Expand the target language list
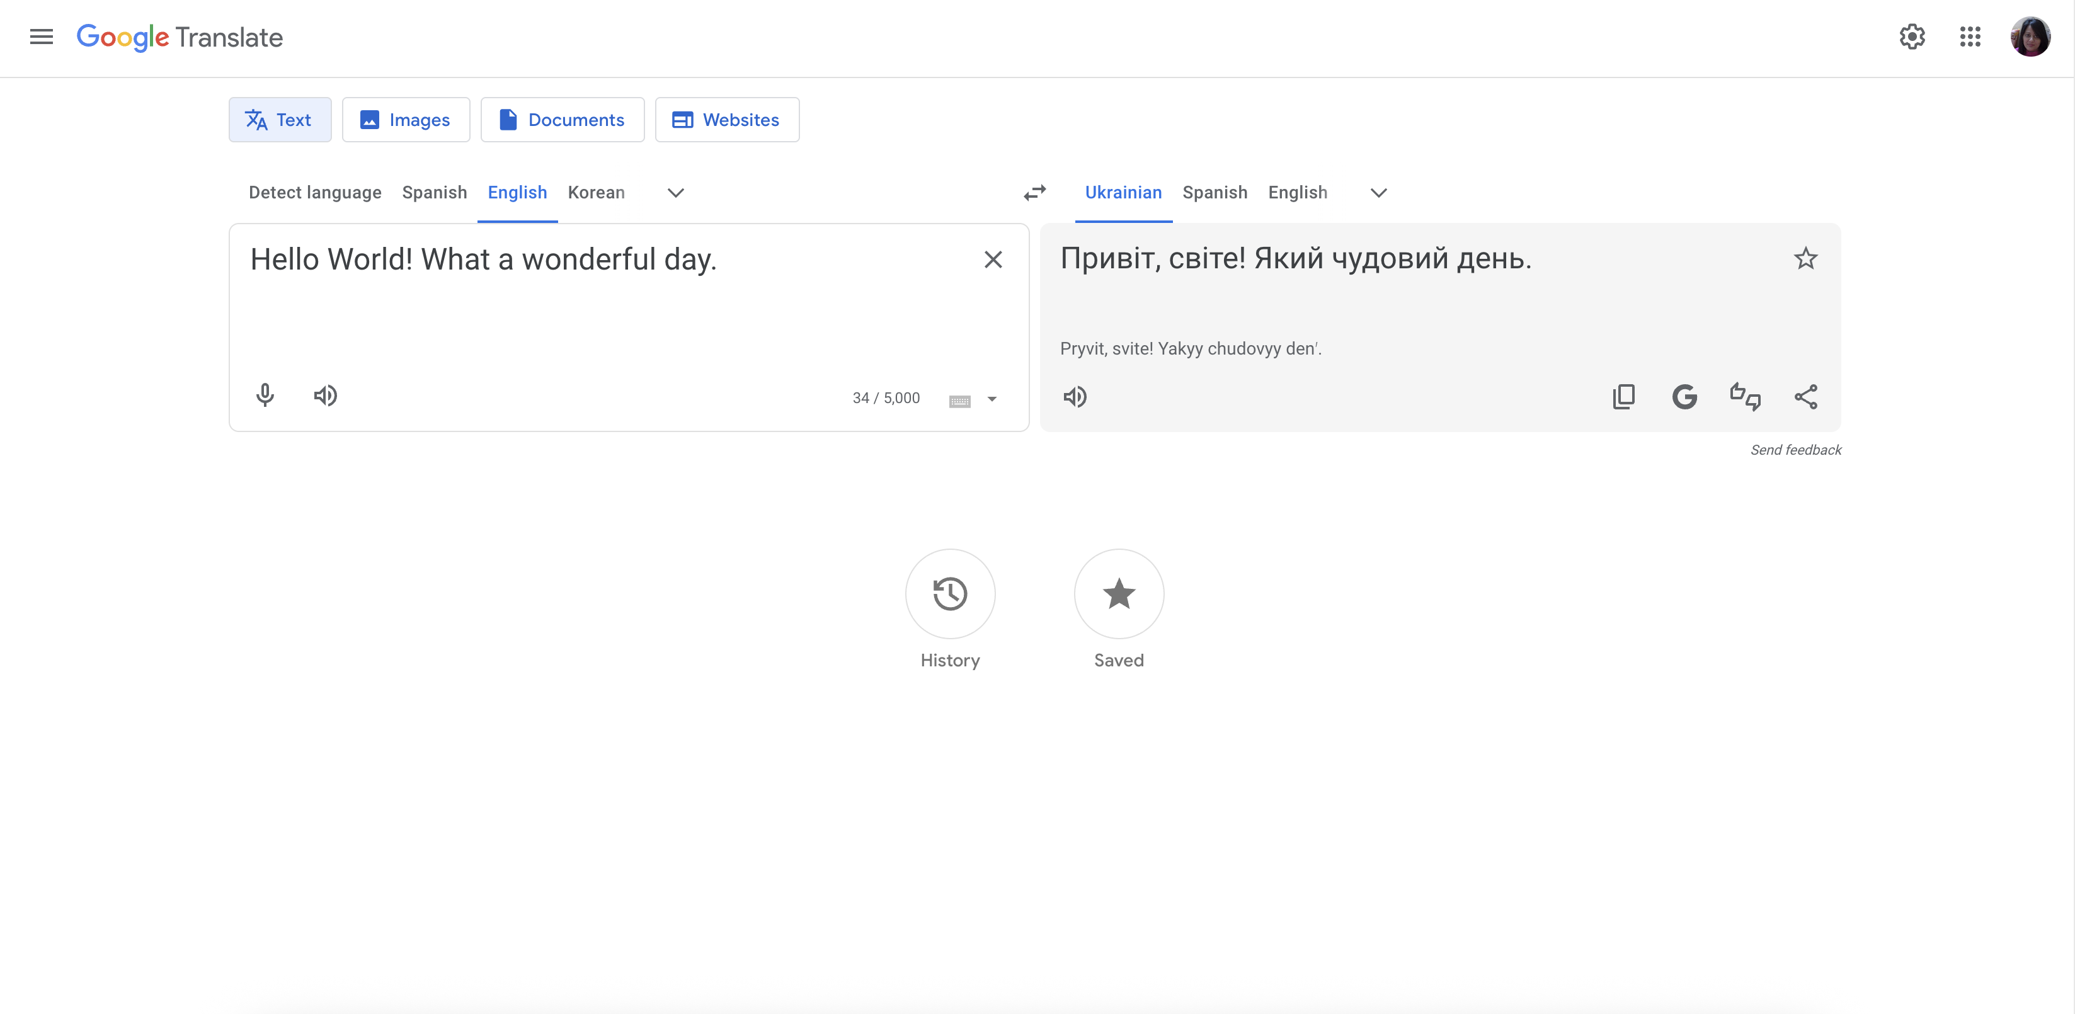This screenshot has height=1014, width=2075. (1378, 193)
